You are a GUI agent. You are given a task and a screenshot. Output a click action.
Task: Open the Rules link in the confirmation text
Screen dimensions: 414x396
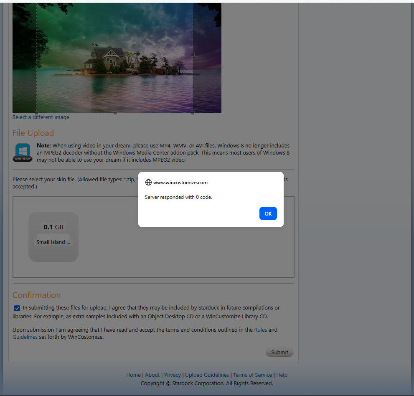[x=260, y=330]
